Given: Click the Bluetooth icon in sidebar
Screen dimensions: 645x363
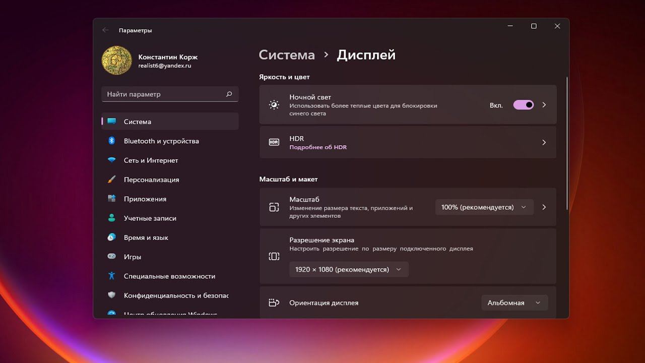Looking at the screenshot, I should pyautogui.click(x=112, y=141).
